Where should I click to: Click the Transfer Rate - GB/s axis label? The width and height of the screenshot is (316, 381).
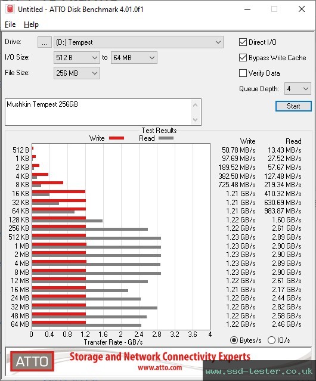(113, 342)
